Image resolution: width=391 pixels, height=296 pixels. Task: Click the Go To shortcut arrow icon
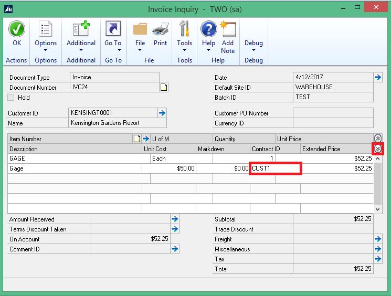113,29
